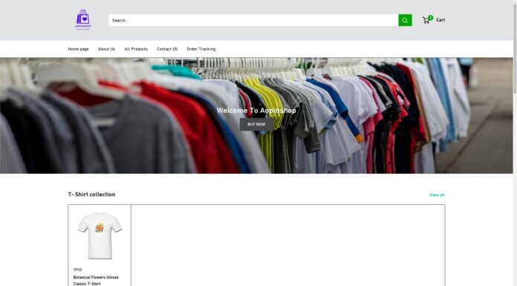Screen dimensions: 517x286
Task: Open the Order Tracking page
Action: click(x=201, y=49)
